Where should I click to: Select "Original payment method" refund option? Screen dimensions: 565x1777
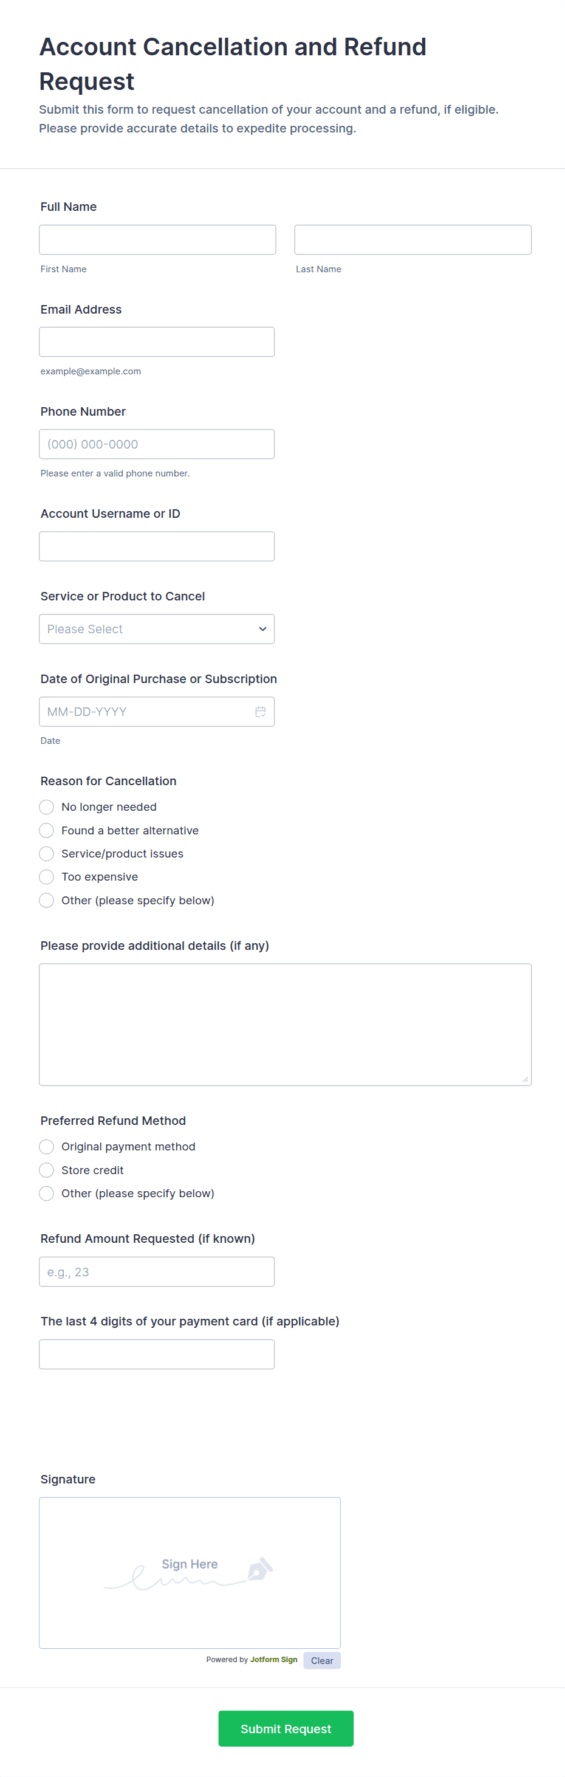point(46,1147)
